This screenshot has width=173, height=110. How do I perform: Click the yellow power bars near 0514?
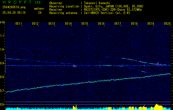[x=75, y=108]
